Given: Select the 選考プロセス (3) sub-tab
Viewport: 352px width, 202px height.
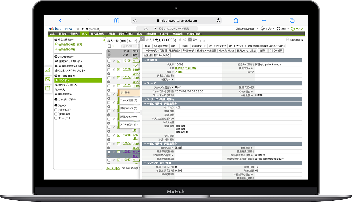Looking at the screenshot, I should [x=129, y=108].
